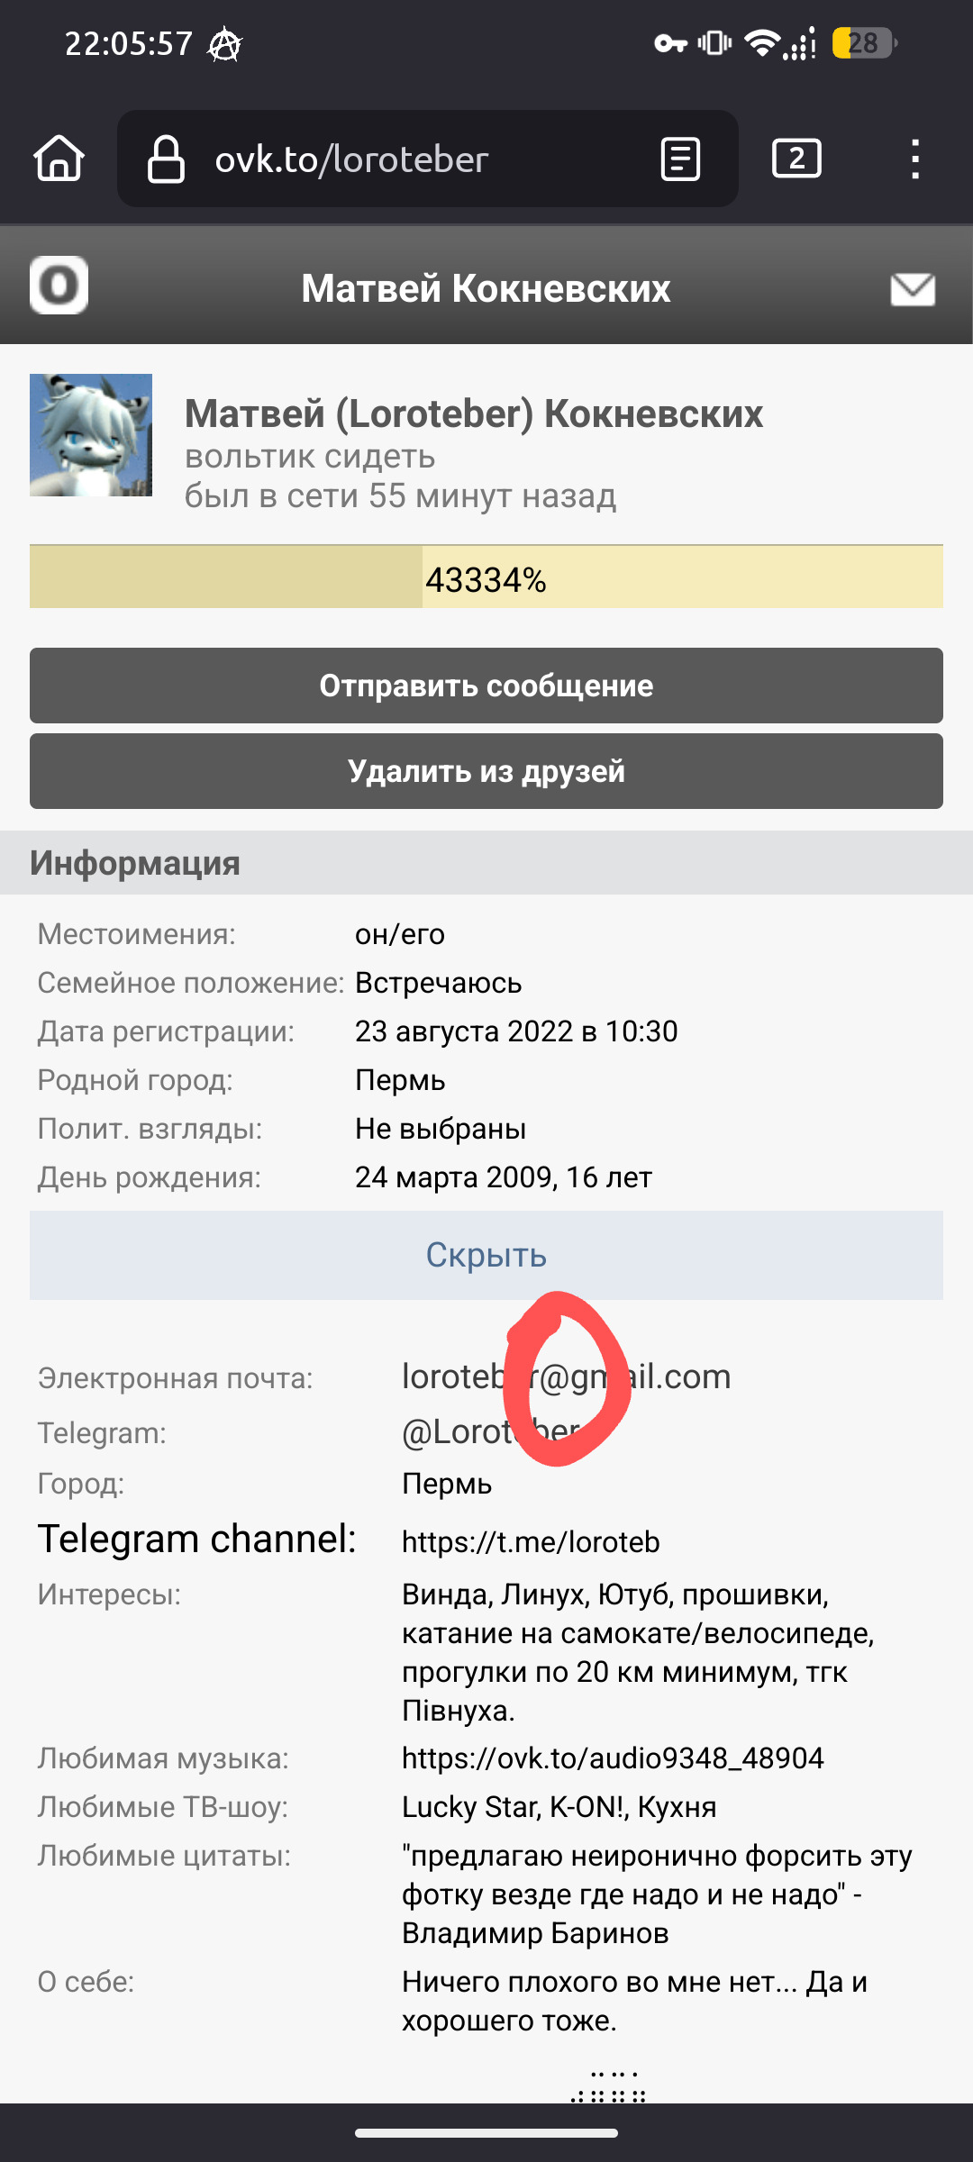Tap the OpenVK logo icon
The image size is (973, 2162).
(59, 285)
